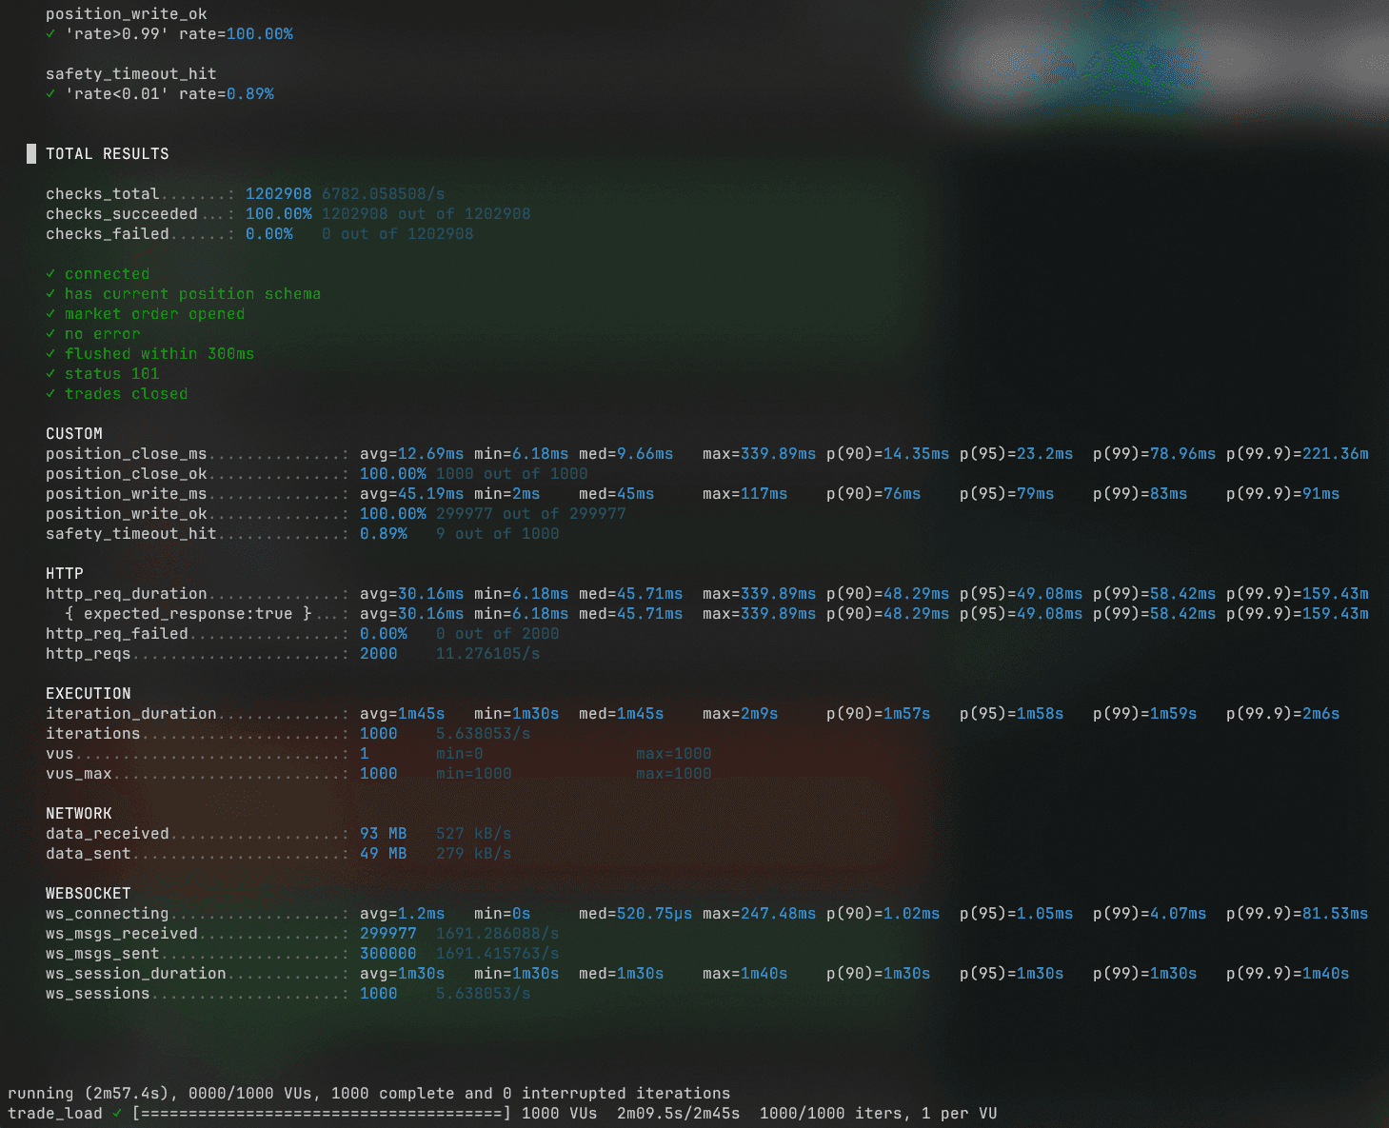Click the trade_load scenario name

55,1114
